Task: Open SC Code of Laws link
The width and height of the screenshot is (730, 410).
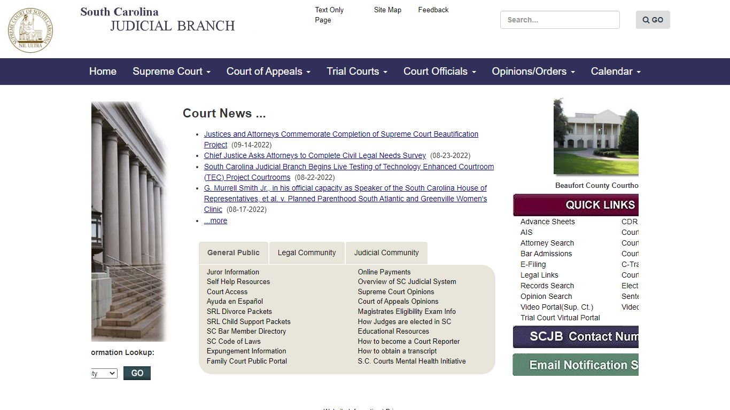Action: (234, 341)
